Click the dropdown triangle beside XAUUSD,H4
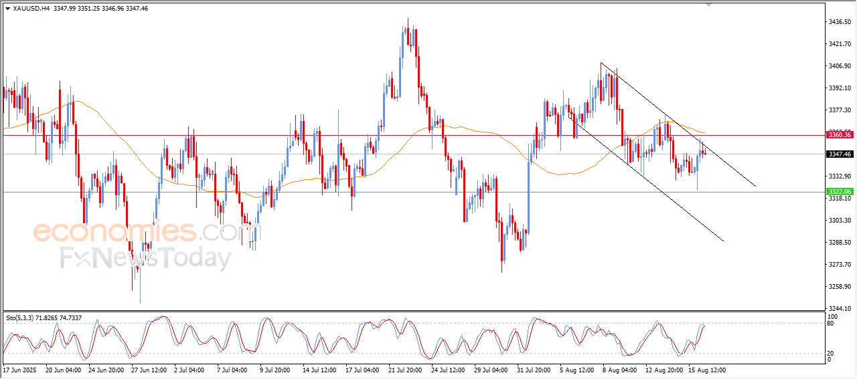Image resolution: width=857 pixels, height=379 pixels. tap(7, 9)
